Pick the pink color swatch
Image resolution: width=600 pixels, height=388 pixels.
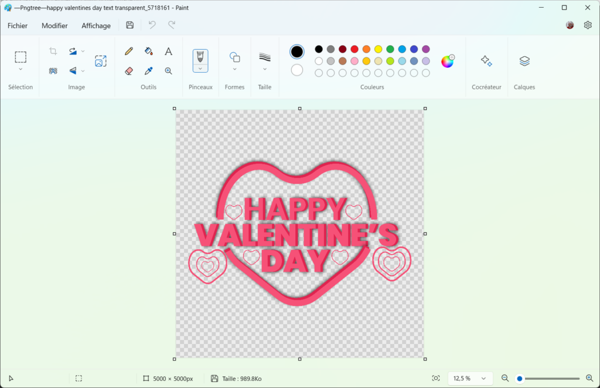354,61
